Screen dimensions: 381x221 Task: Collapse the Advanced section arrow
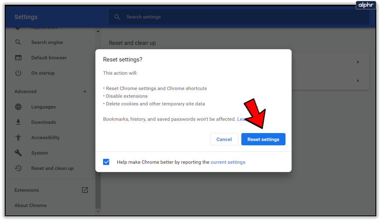click(x=85, y=92)
